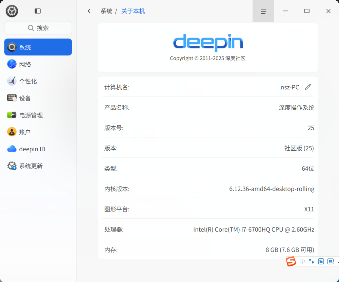Open 系统更新 system update
Screen dimensions: 339x282
click(x=38, y=166)
